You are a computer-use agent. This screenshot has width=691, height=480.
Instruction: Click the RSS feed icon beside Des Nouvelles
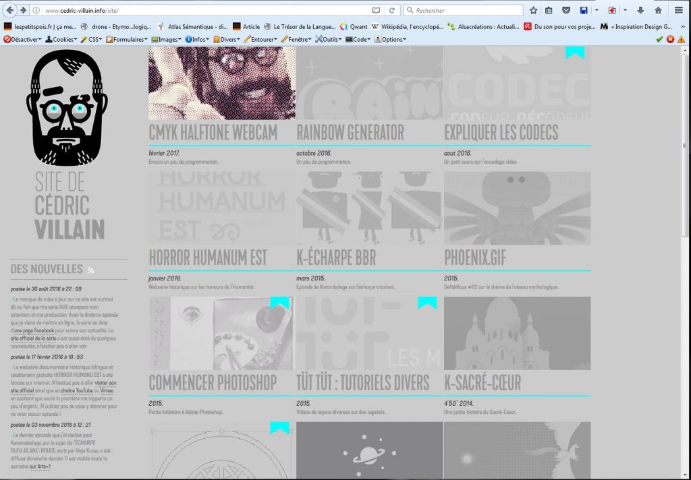click(x=91, y=270)
